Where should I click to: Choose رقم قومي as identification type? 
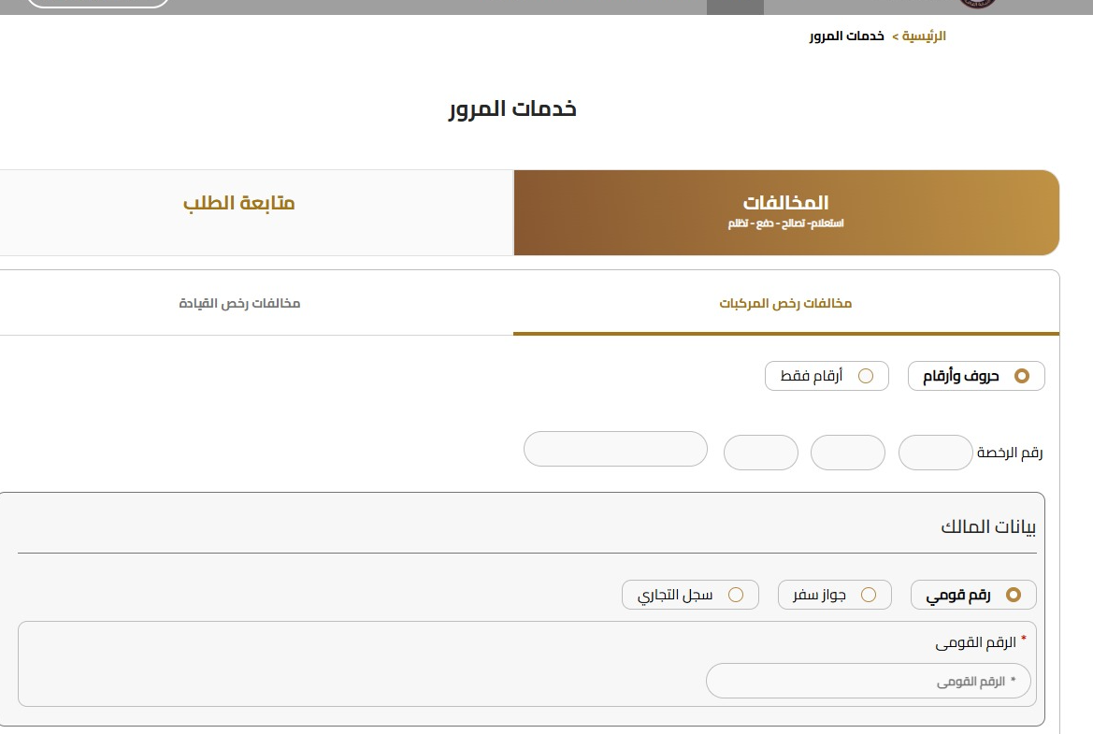[973, 595]
